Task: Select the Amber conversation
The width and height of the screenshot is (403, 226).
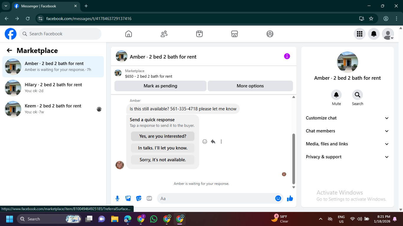Action: (x=53, y=67)
